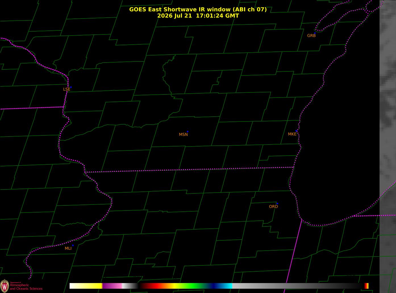
Task: Click the blue GRB station marker
Action: 315,33
